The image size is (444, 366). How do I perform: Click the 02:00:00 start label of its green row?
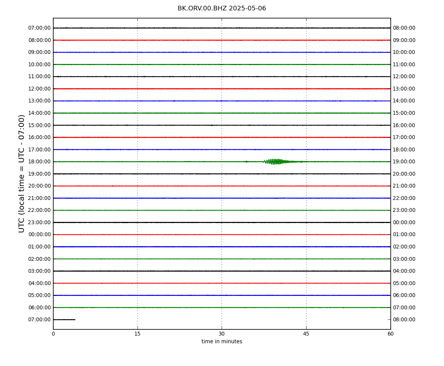(39, 259)
